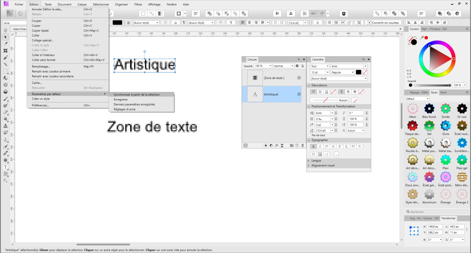Open the Tout font collection dropdown
This screenshot has height=253, width=471.
(319, 66)
